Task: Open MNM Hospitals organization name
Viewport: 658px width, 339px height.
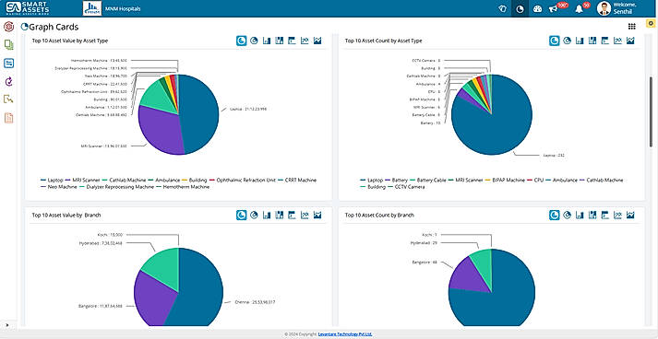Action: tap(123, 9)
